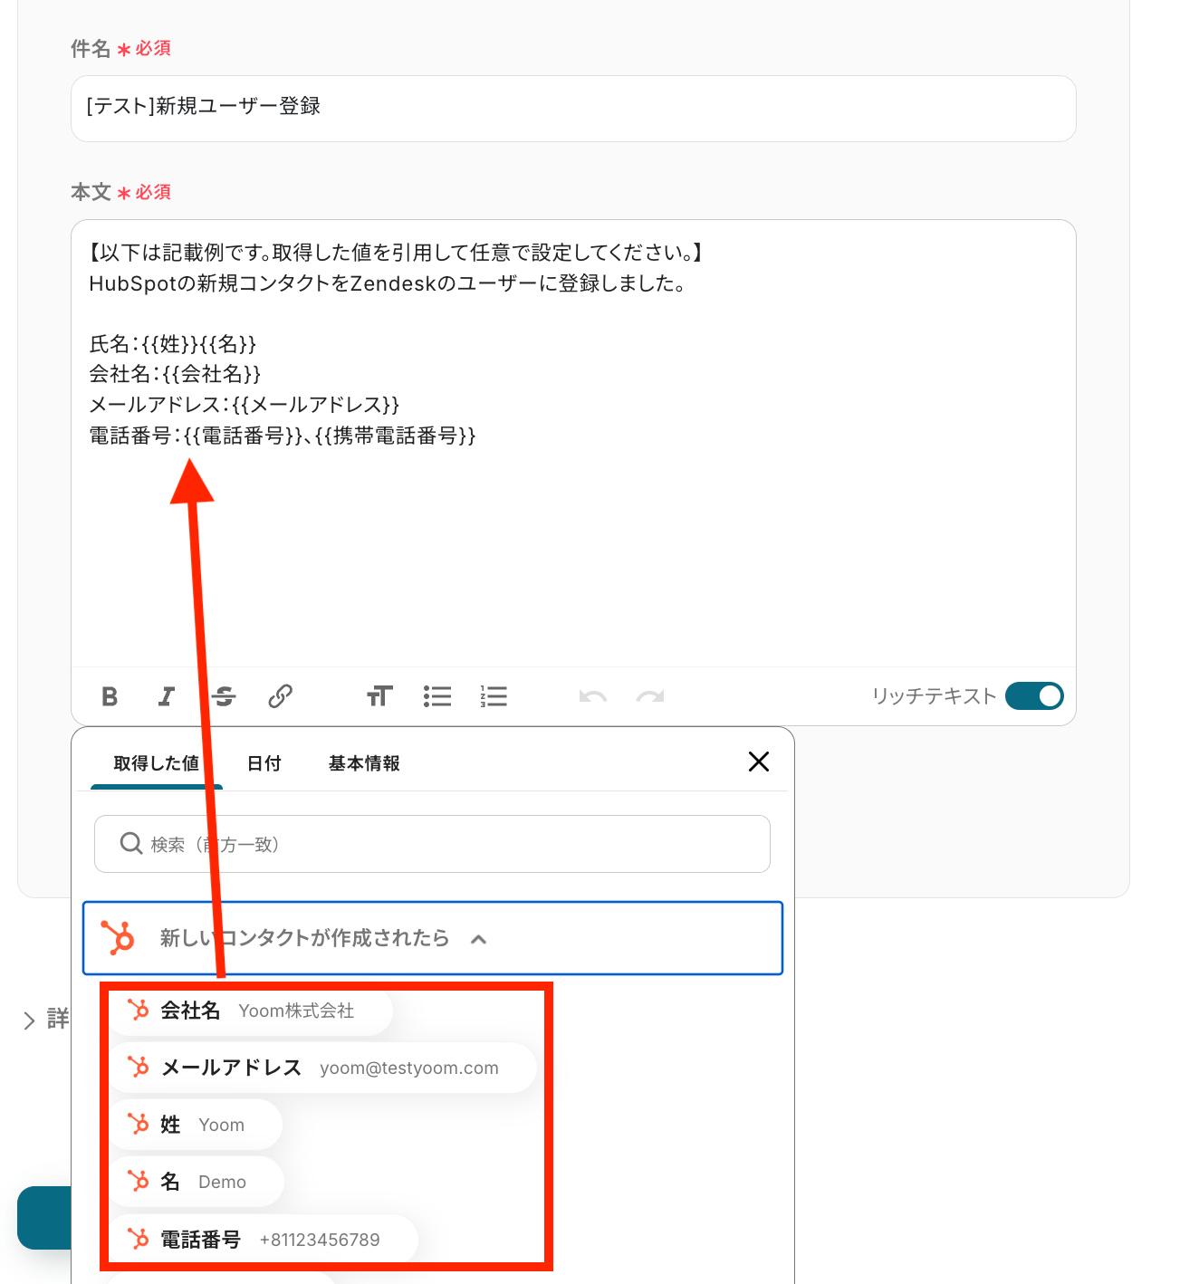Open the 日付 tab
This screenshot has height=1284, width=1199.
(x=264, y=763)
